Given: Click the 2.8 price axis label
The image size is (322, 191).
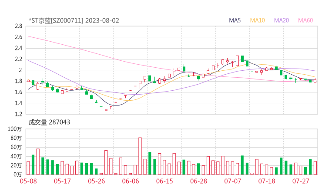Looking at the screenshot, I should [18, 26].
